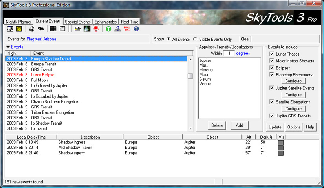Screen dimensions: 324x188
Task: Click Configure under Satellite Elongations
Action: [293, 108]
